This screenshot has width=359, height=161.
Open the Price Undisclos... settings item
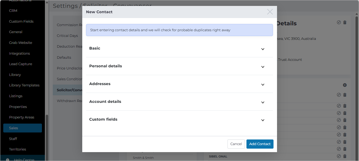[70, 68]
